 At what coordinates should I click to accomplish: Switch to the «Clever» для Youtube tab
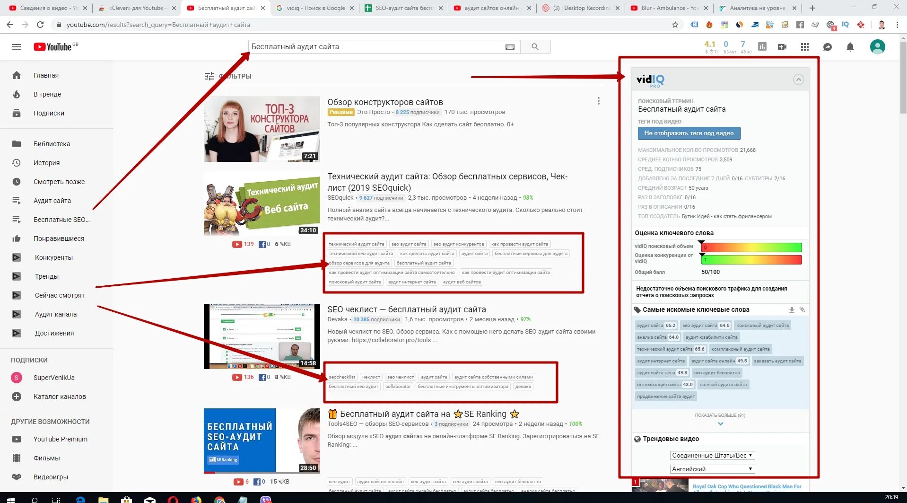click(137, 8)
